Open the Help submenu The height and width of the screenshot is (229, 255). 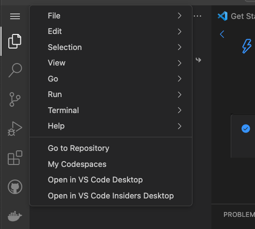pyautogui.click(x=111, y=126)
